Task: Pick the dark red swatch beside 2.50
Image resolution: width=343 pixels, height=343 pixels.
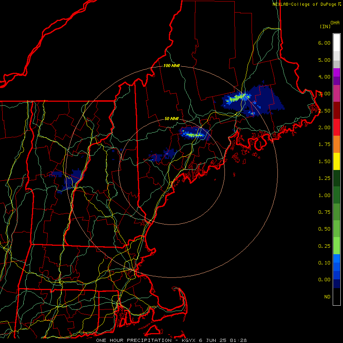Action: (337, 111)
